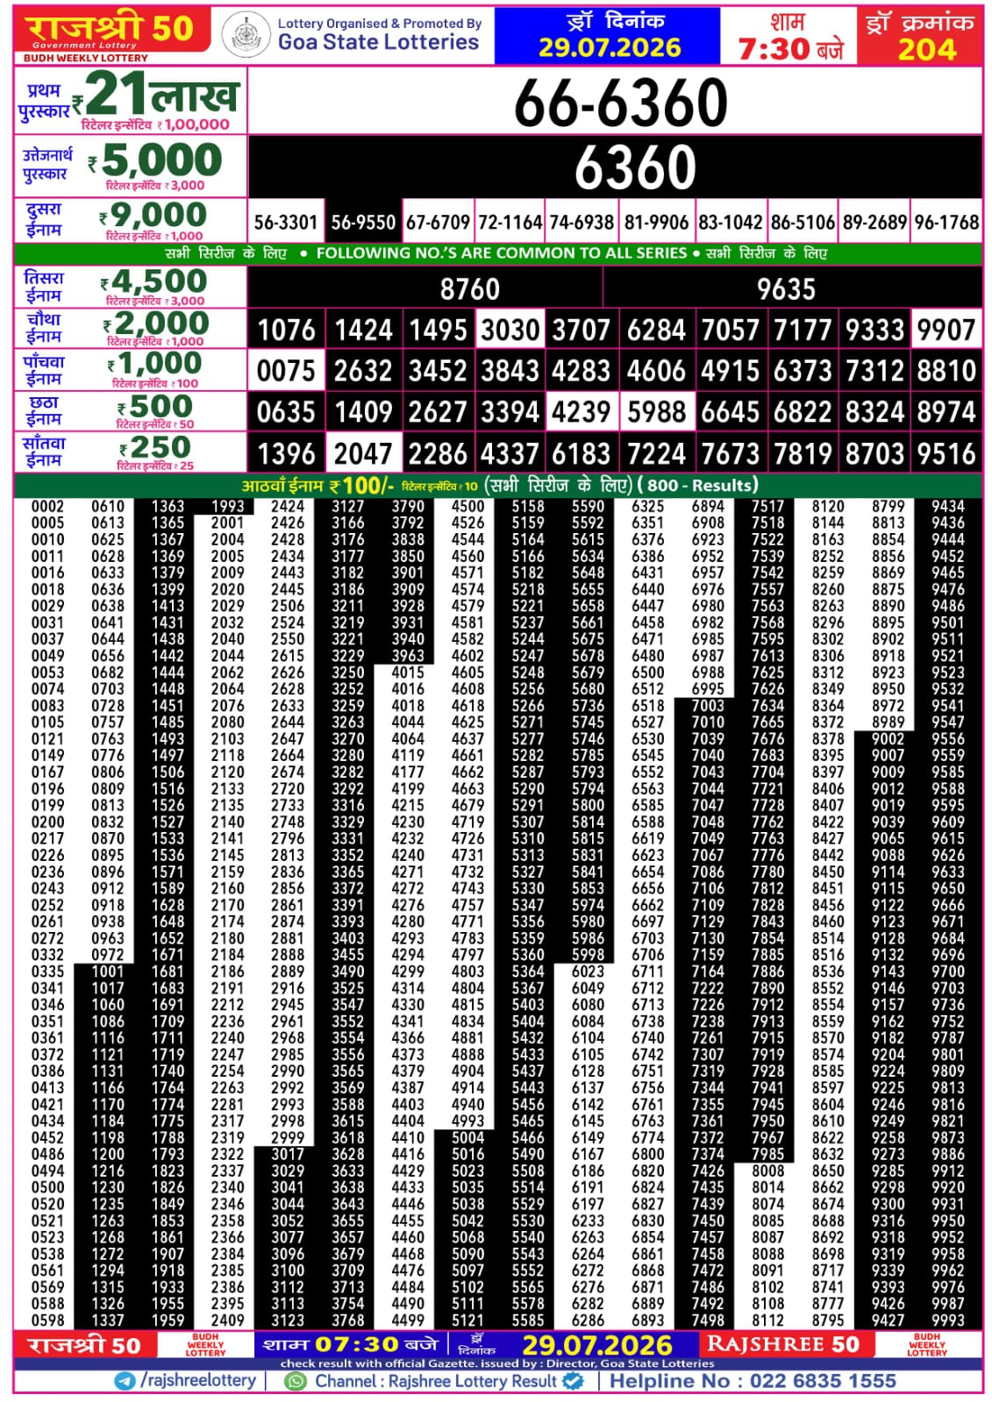Select second prize number 83-1042

click(730, 223)
